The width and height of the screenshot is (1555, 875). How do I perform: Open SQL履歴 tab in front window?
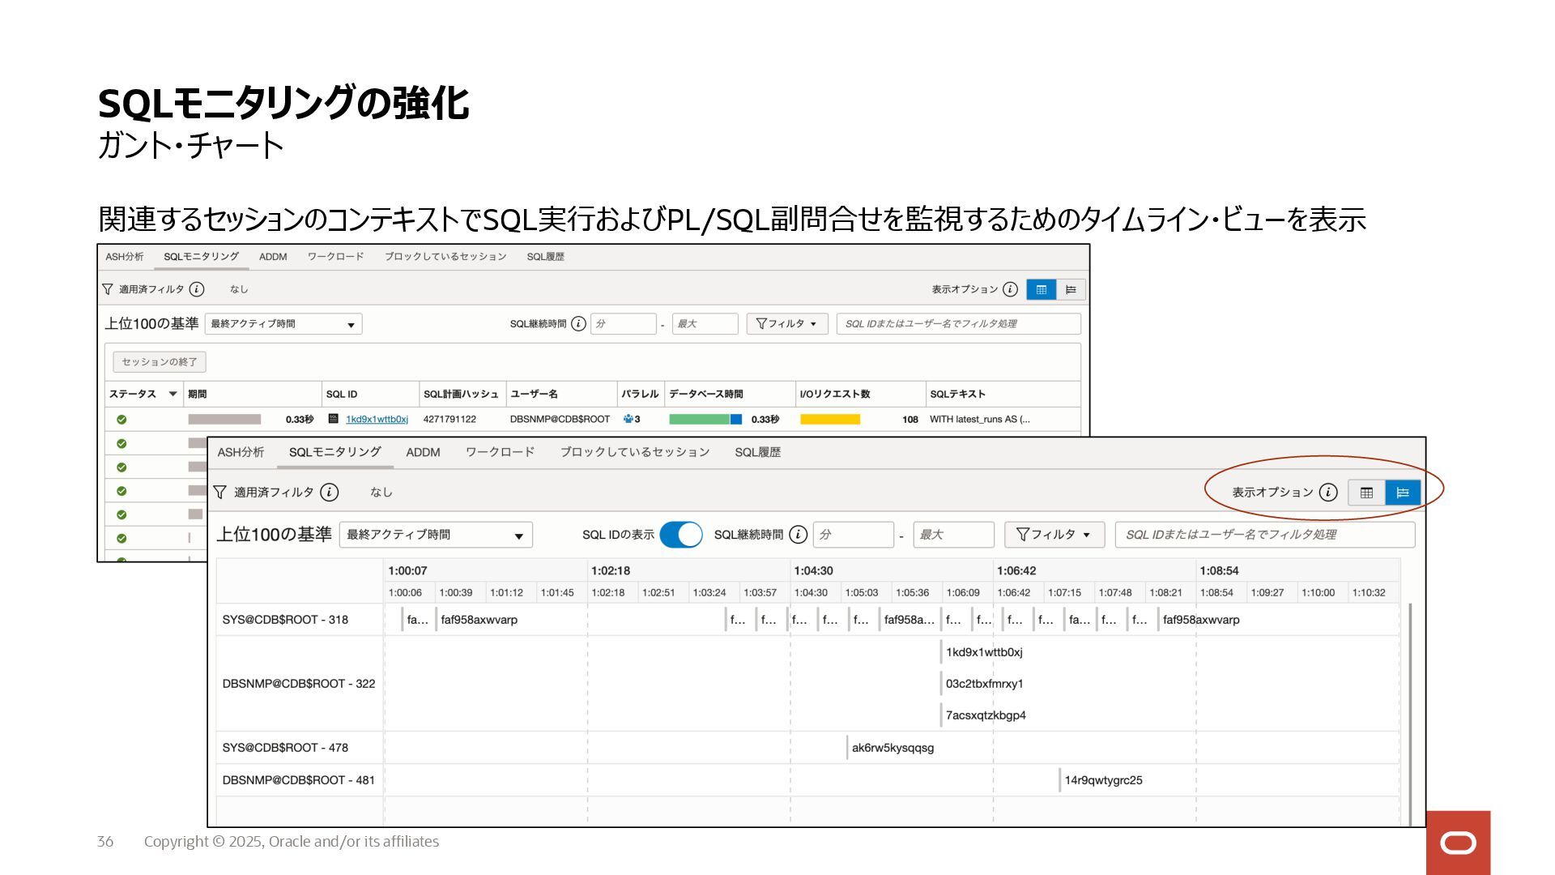[758, 452]
